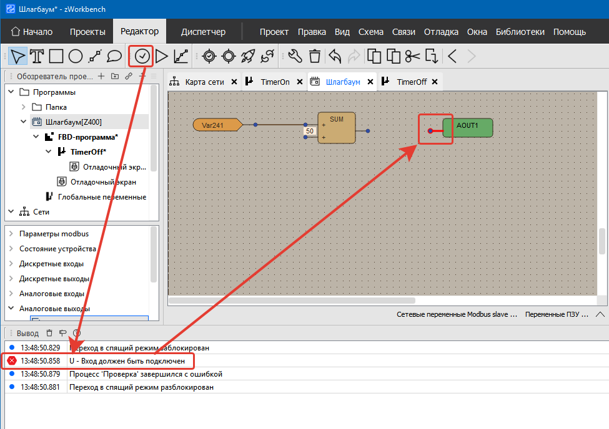The width and height of the screenshot is (609, 429).
Task: Click the undo arrow icon
Action: click(x=335, y=56)
